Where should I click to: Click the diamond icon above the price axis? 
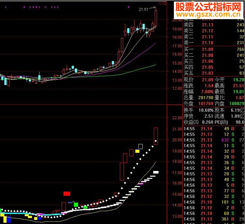tap(160, 3)
